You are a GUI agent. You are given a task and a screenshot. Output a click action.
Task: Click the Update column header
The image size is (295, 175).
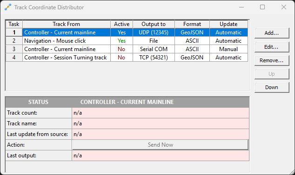click(x=228, y=24)
